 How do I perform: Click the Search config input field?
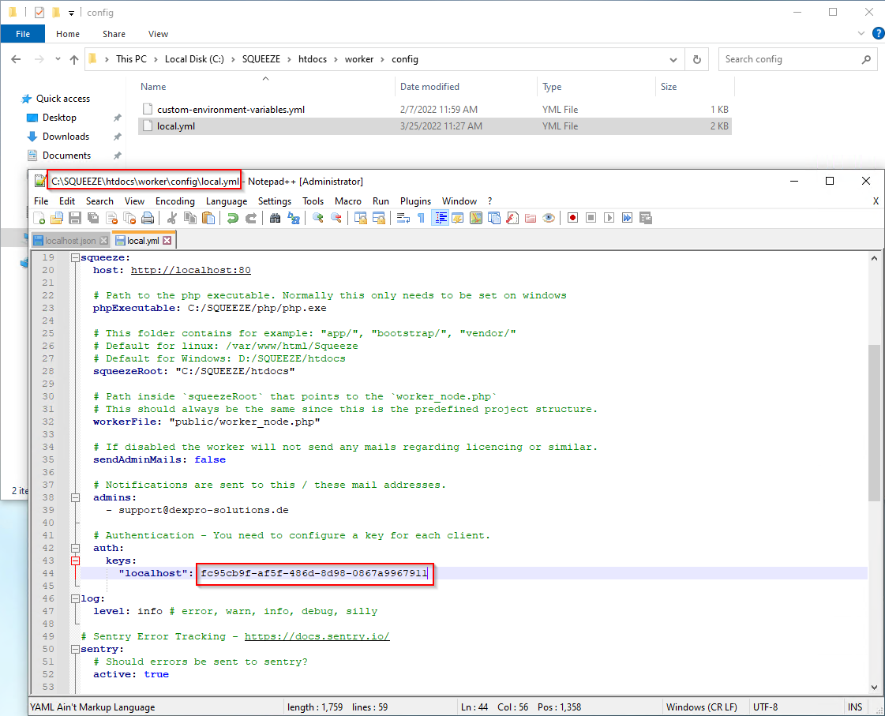[789, 59]
